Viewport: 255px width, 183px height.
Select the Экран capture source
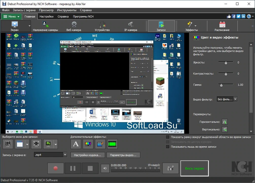coord(14,26)
